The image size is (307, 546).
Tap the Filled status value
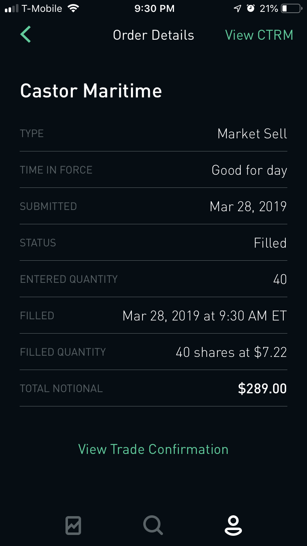(270, 243)
